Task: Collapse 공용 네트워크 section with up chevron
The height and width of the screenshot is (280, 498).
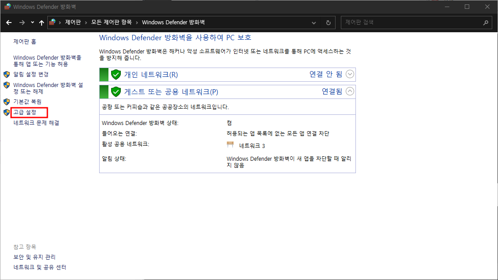Action: (350, 91)
